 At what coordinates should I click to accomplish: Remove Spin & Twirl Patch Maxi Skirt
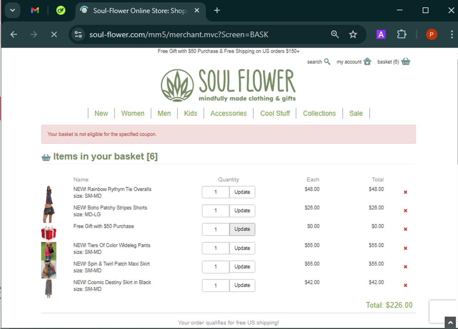coord(405,267)
